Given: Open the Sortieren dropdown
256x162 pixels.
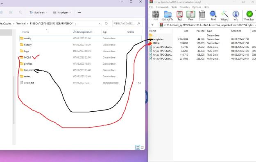Looking at the screenshot, I should [x=39, y=12].
